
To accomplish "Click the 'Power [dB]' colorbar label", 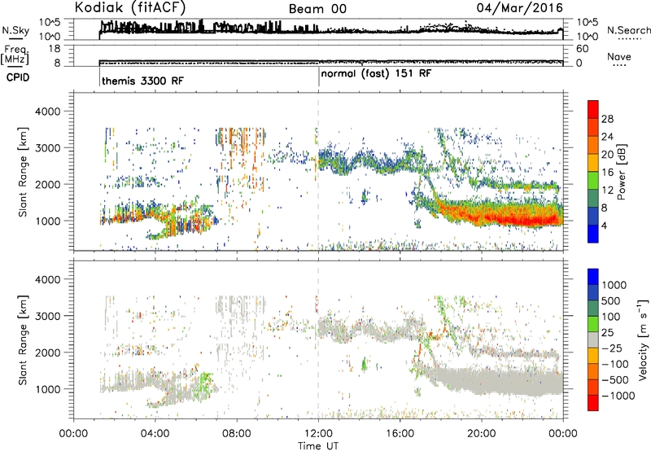I will (x=621, y=172).
